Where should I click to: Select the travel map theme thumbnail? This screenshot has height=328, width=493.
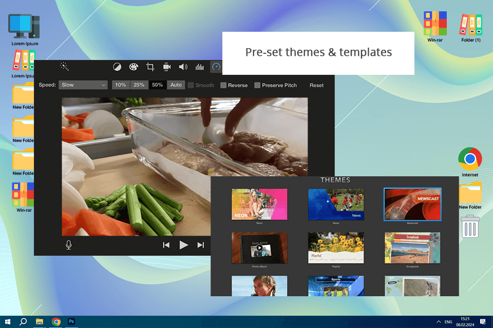412,286
